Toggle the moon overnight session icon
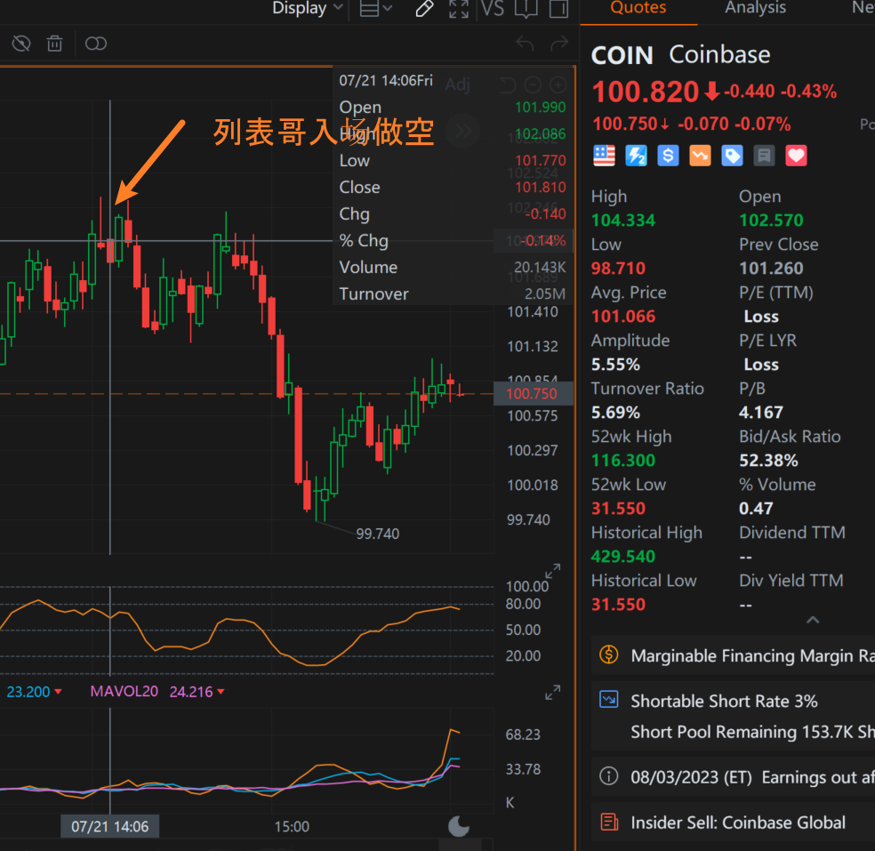Image resolution: width=875 pixels, height=851 pixels. (x=459, y=826)
